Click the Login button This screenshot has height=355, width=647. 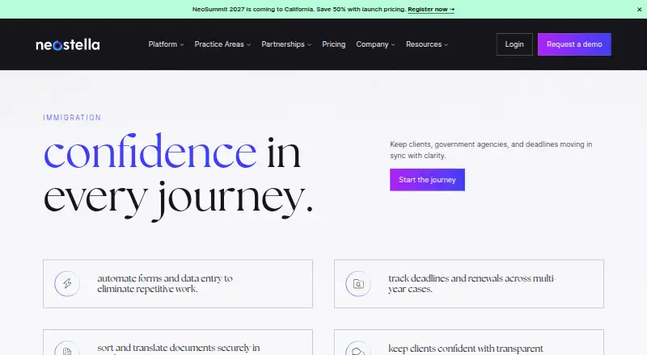(x=514, y=44)
